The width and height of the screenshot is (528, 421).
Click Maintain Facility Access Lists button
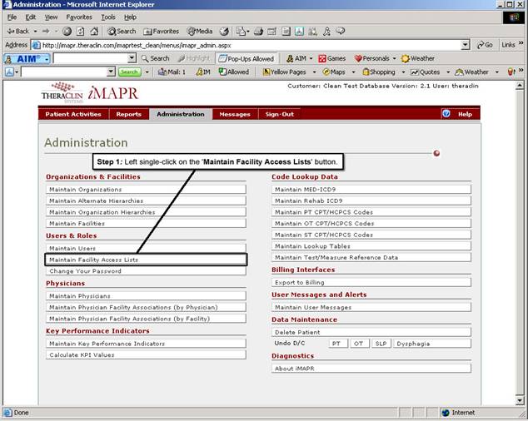click(x=146, y=260)
